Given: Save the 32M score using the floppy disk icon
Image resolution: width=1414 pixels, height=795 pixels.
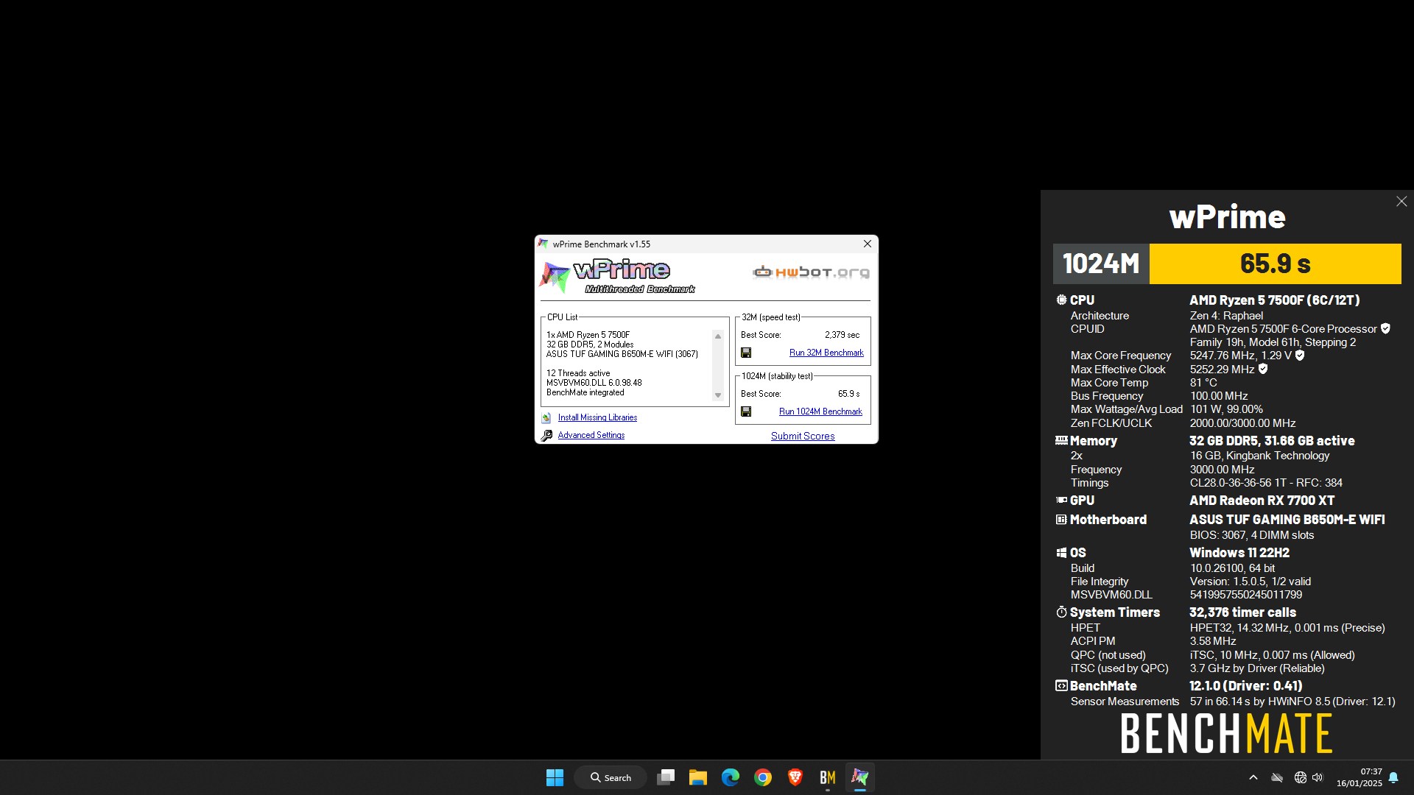Looking at the screenshot, I should [x=746, y=353].
